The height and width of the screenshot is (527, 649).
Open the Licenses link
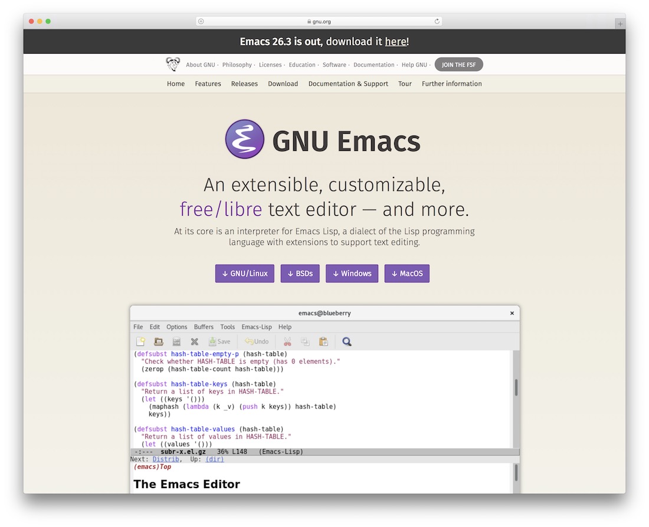pos(270,64)
